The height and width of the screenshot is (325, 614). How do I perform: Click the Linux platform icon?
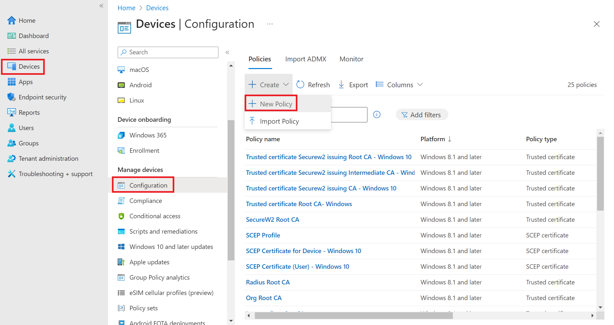point(121,100)
